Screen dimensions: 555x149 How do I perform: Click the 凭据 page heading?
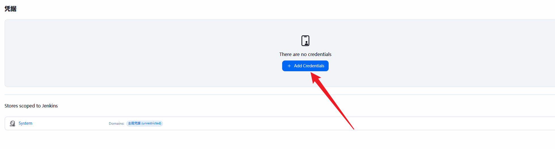point(10,9)
